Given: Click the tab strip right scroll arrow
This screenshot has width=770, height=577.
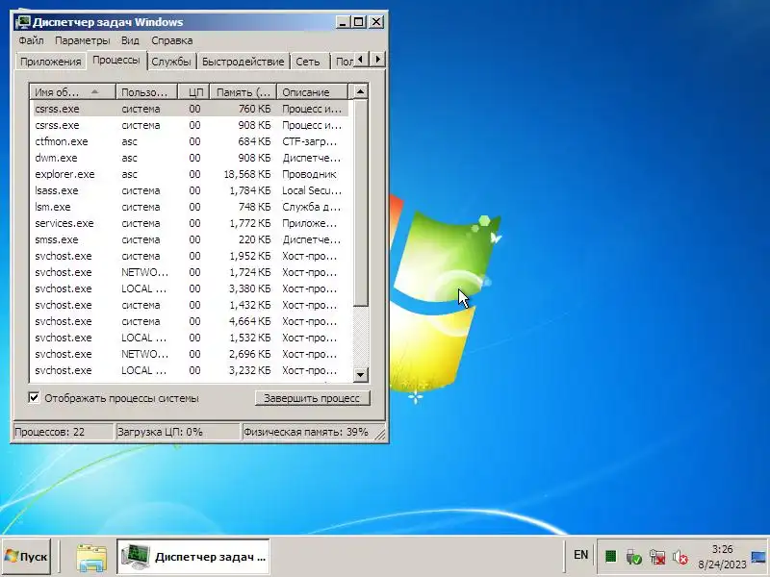Looking at the screenshot, I should tap(377, 60).
